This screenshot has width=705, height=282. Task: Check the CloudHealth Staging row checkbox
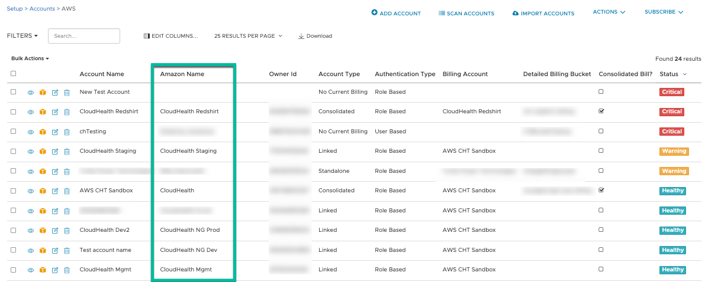click(13, 150)
